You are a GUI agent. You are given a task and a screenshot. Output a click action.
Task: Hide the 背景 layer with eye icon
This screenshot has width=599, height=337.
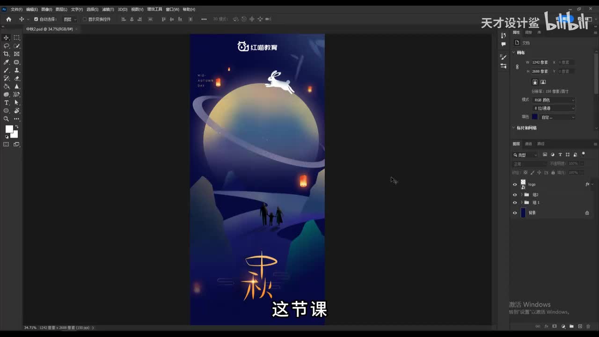coord(515,213)
